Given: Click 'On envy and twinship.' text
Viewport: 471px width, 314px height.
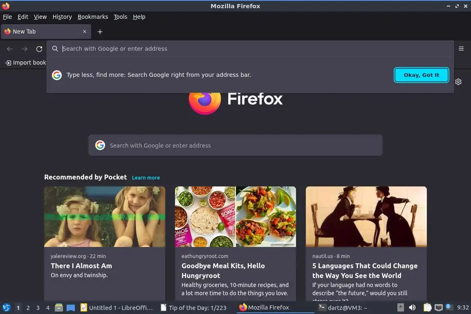Looking at the screenshot, I should (x=79, y=275).
